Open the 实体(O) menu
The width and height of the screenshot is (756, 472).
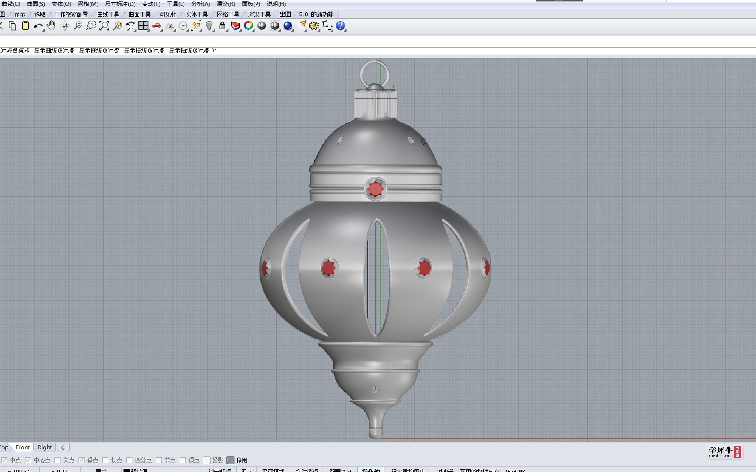(61, 4)
